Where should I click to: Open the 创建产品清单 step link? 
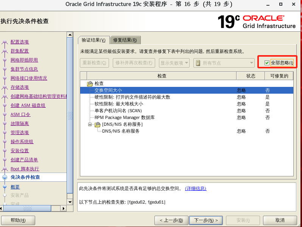(24, 160)
